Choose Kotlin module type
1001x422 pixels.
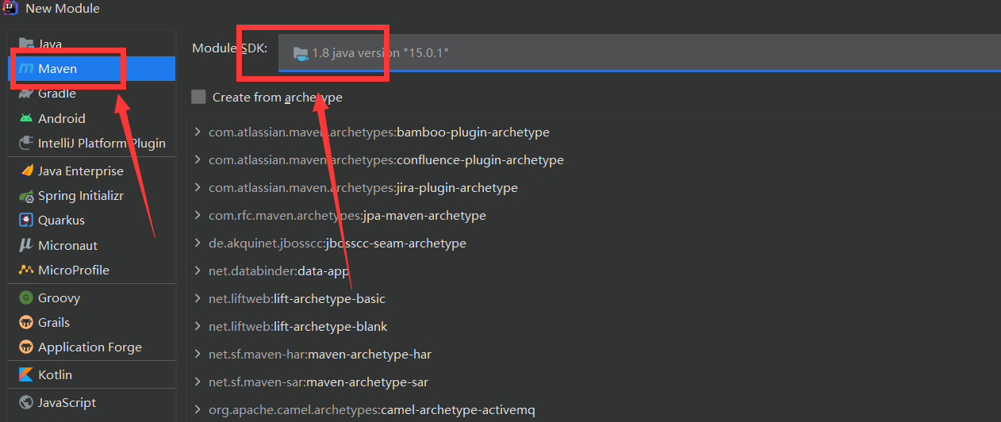92,374
